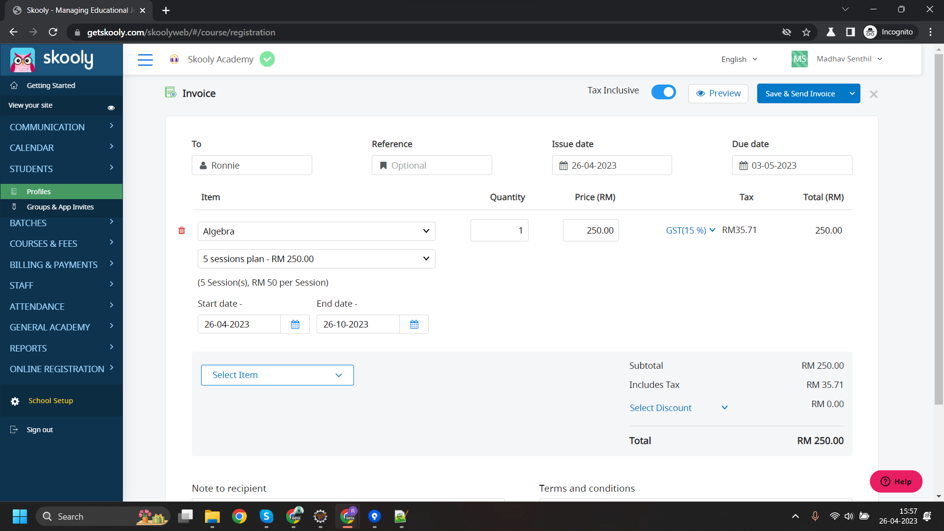
Task: Open the Select Discount dropdown
Action: pyautogui.click(x=678, y=408)
